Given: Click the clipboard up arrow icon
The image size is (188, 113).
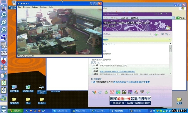Looking at the screenshot, I should tap(4, 90).
